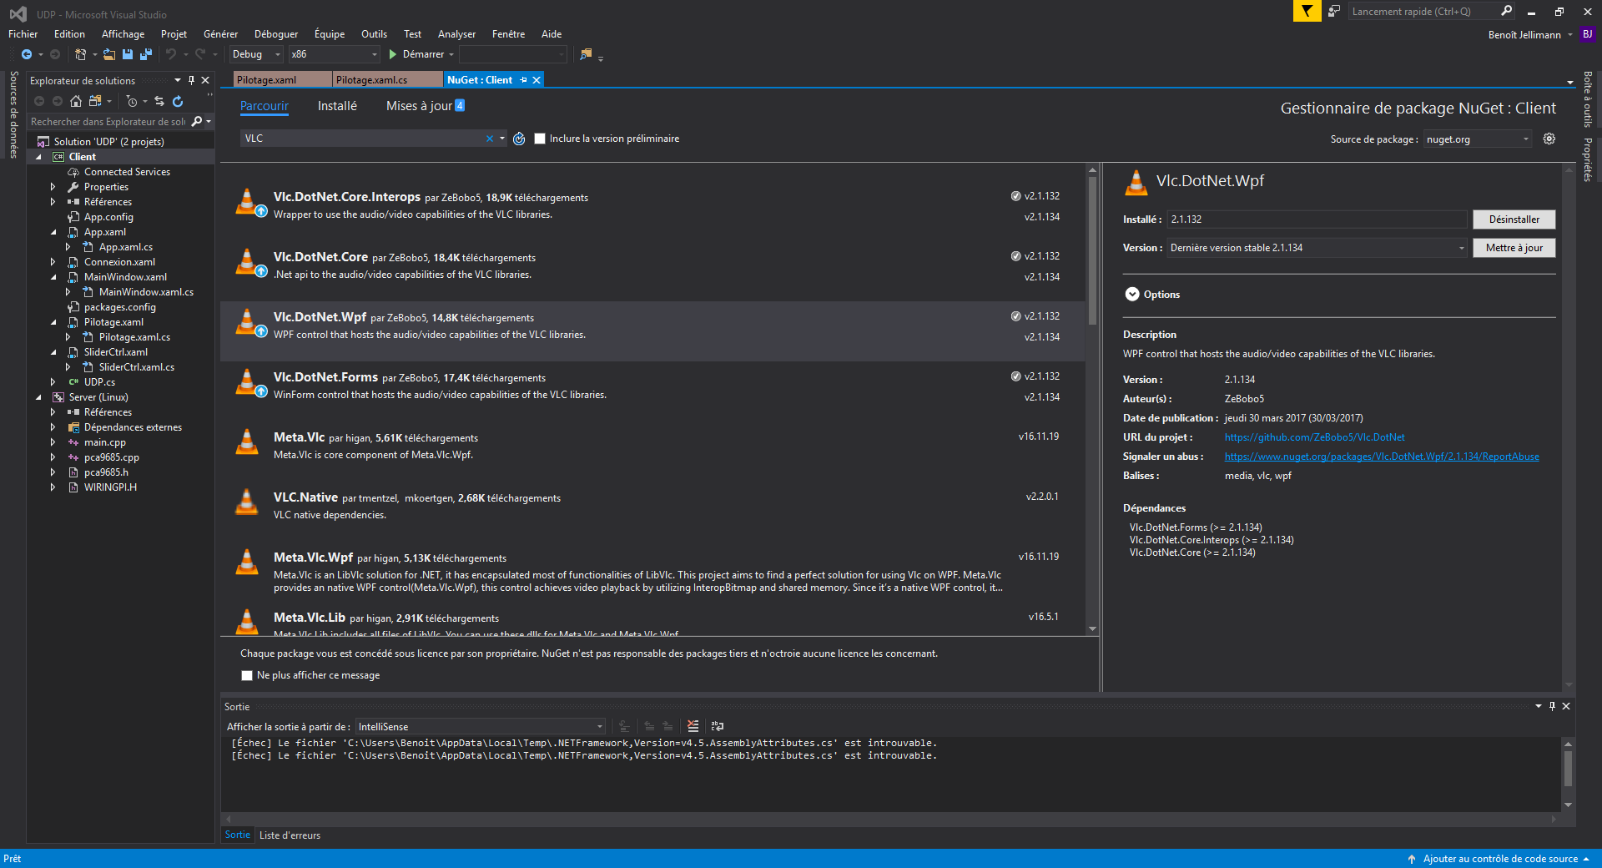Switch to the Installé NuGet tab
1602x868 pixels.
pyautogui.click(x=337, y=106)
